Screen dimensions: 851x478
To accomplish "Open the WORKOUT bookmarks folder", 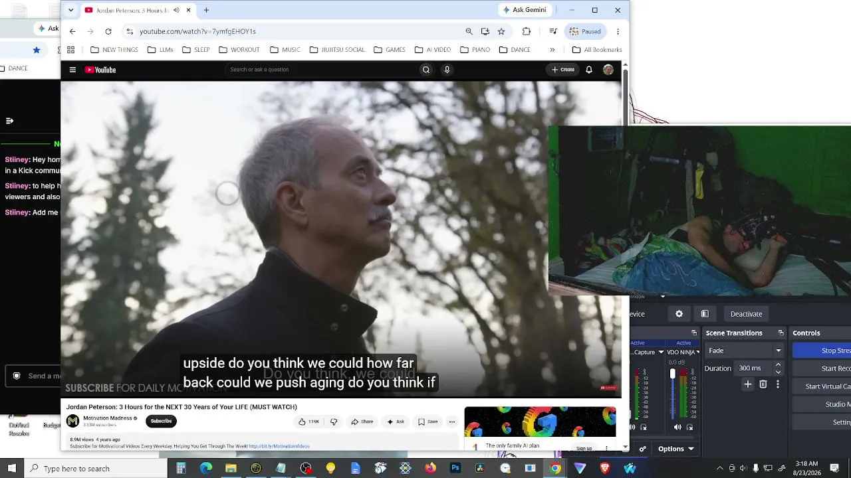I will pyautogui.click(x=239, y=50).
